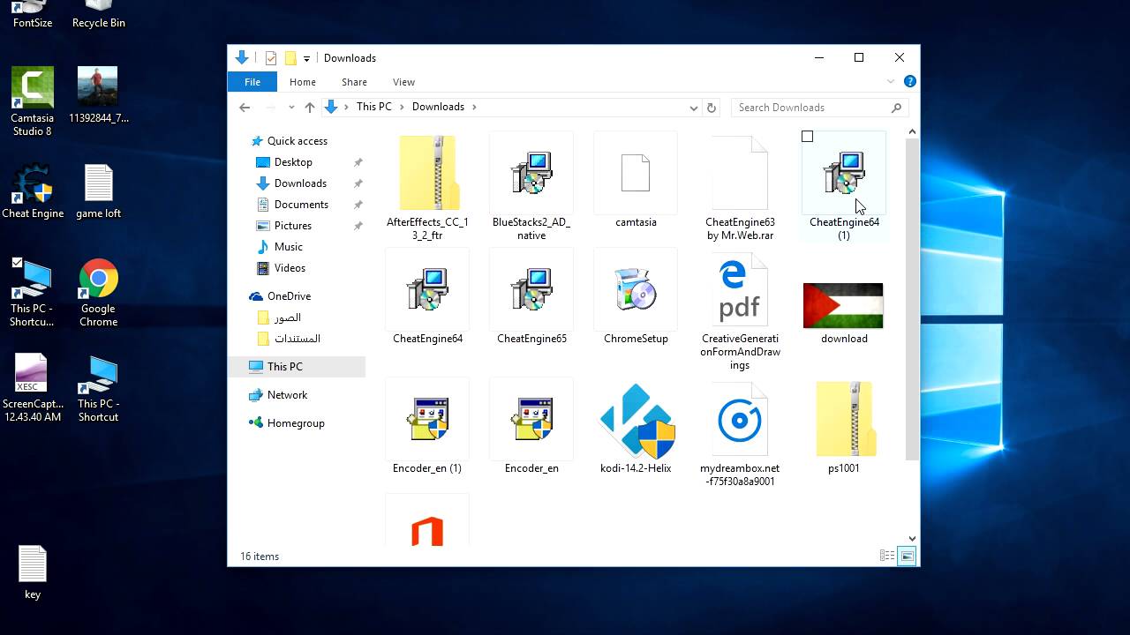Open Cheat Engine desktop shortcut
The width and height of the screenshot is (1130, 635).
(x=33, y=190)
